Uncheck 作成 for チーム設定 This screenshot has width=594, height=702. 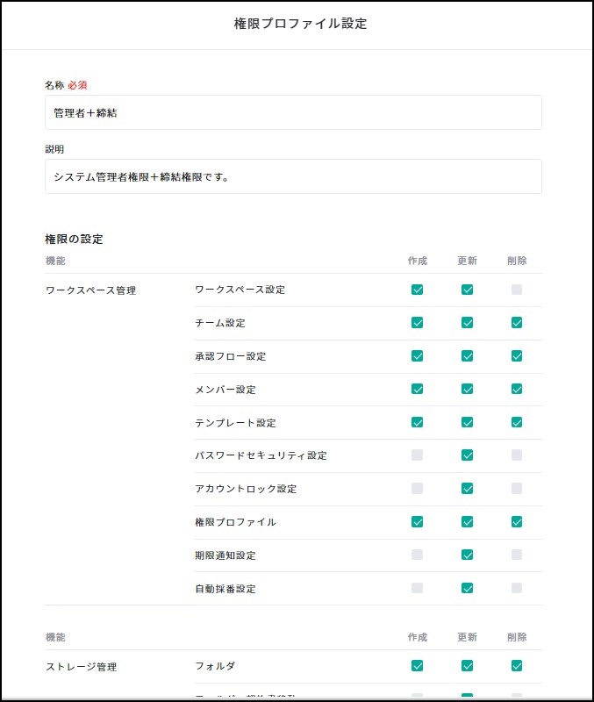(417, 323)
